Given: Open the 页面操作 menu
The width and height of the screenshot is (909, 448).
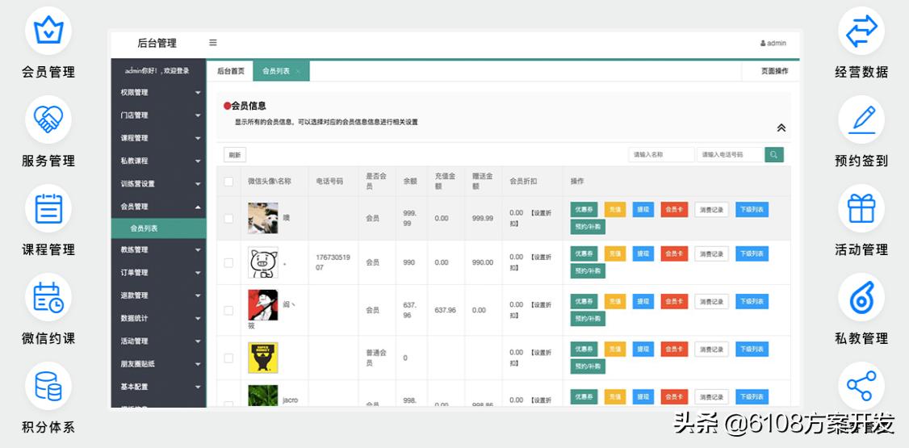Looking at the screenshot, I should coord(774,71).
